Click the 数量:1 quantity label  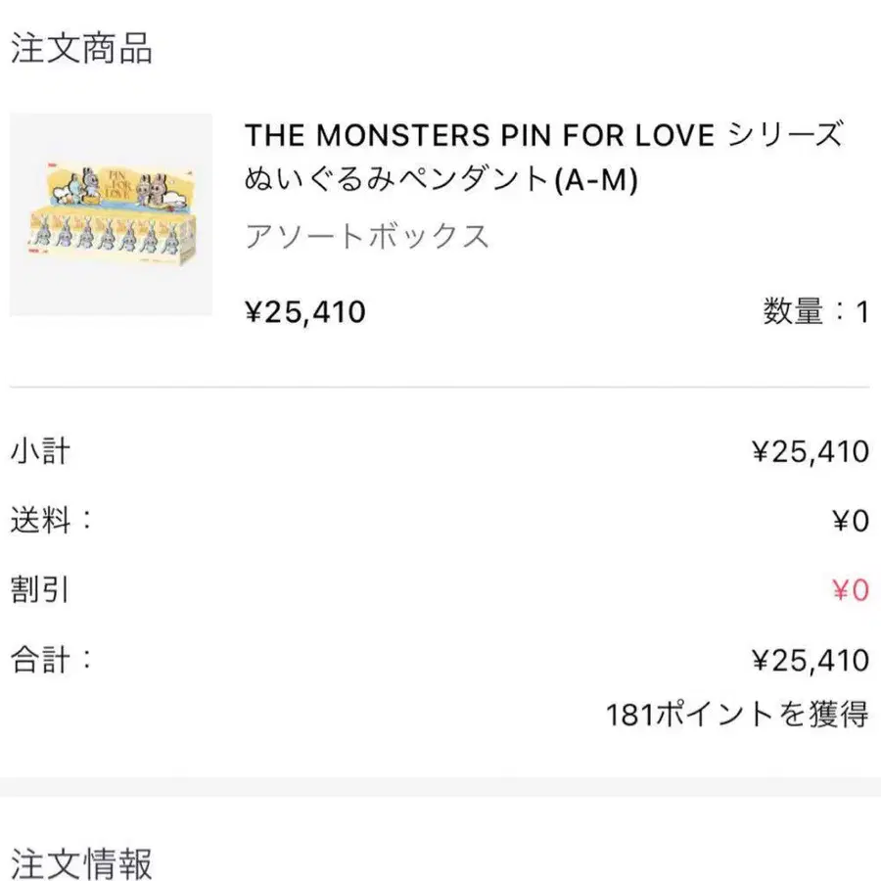coord(815,312)
